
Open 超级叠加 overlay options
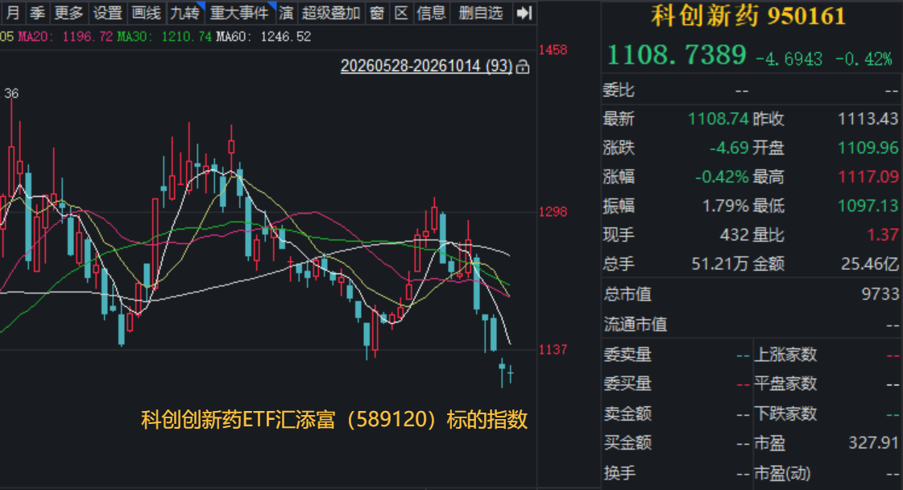tap(331, 13)
